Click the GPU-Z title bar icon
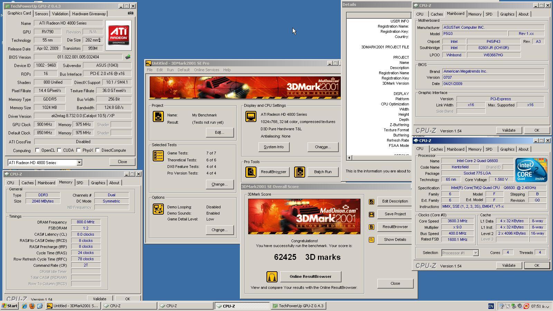This screenshot has width=553, height=311. (7, 6)
